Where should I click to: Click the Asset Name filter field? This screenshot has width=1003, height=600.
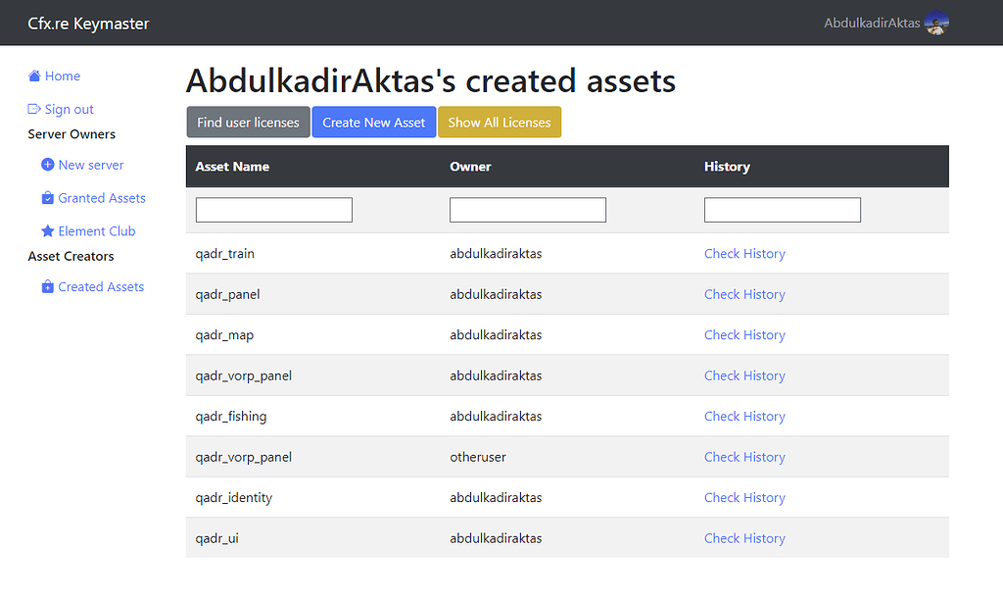273,209
